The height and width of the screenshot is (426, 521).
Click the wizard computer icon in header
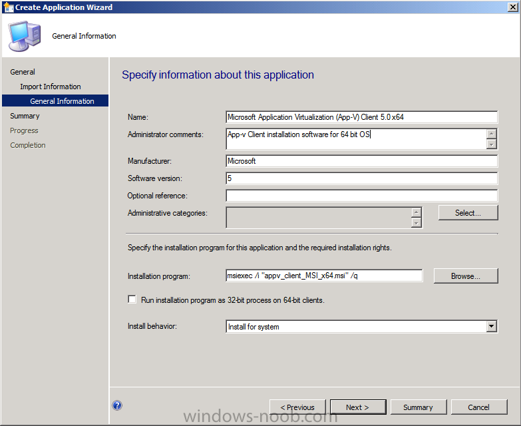coord(25,36)
